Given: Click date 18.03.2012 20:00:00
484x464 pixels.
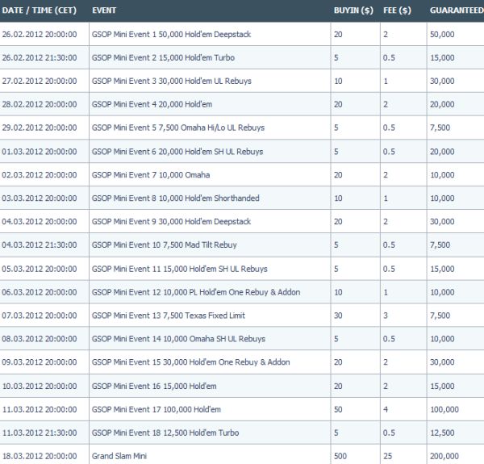Looking at the screenshot, I should (x=40, y=456).
